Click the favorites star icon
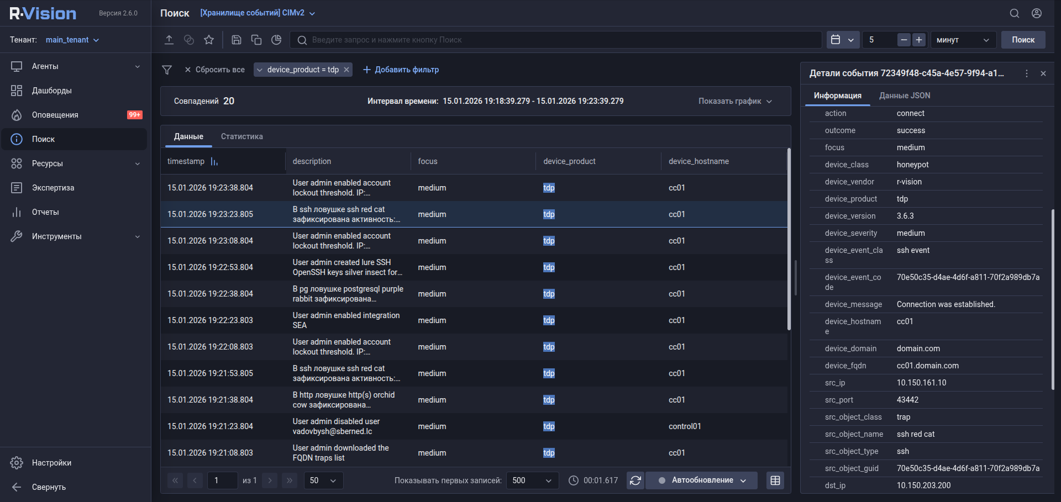 coord(208,40)
